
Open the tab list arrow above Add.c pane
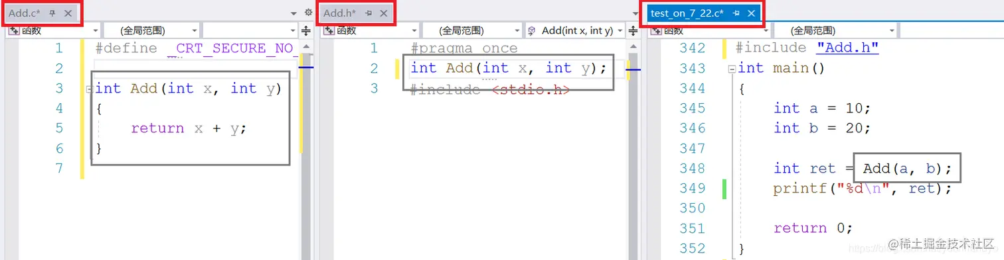(x=294, y=13)
